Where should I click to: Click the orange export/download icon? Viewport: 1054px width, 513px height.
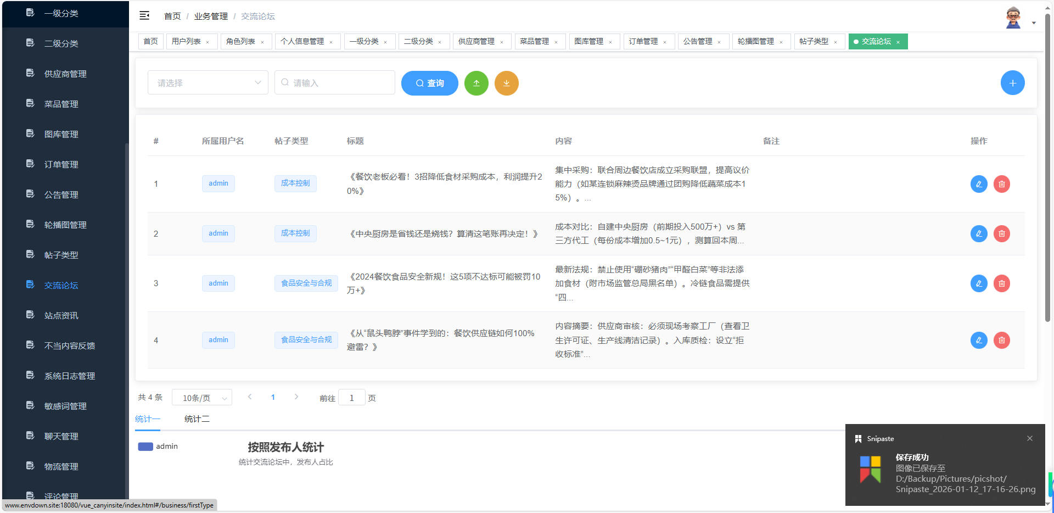[x=506, y=83]
